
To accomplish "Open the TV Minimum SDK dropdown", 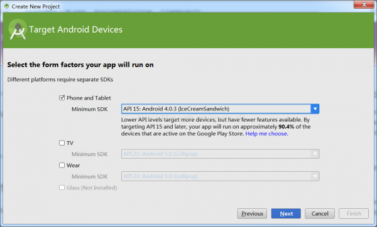I will 221,154.
